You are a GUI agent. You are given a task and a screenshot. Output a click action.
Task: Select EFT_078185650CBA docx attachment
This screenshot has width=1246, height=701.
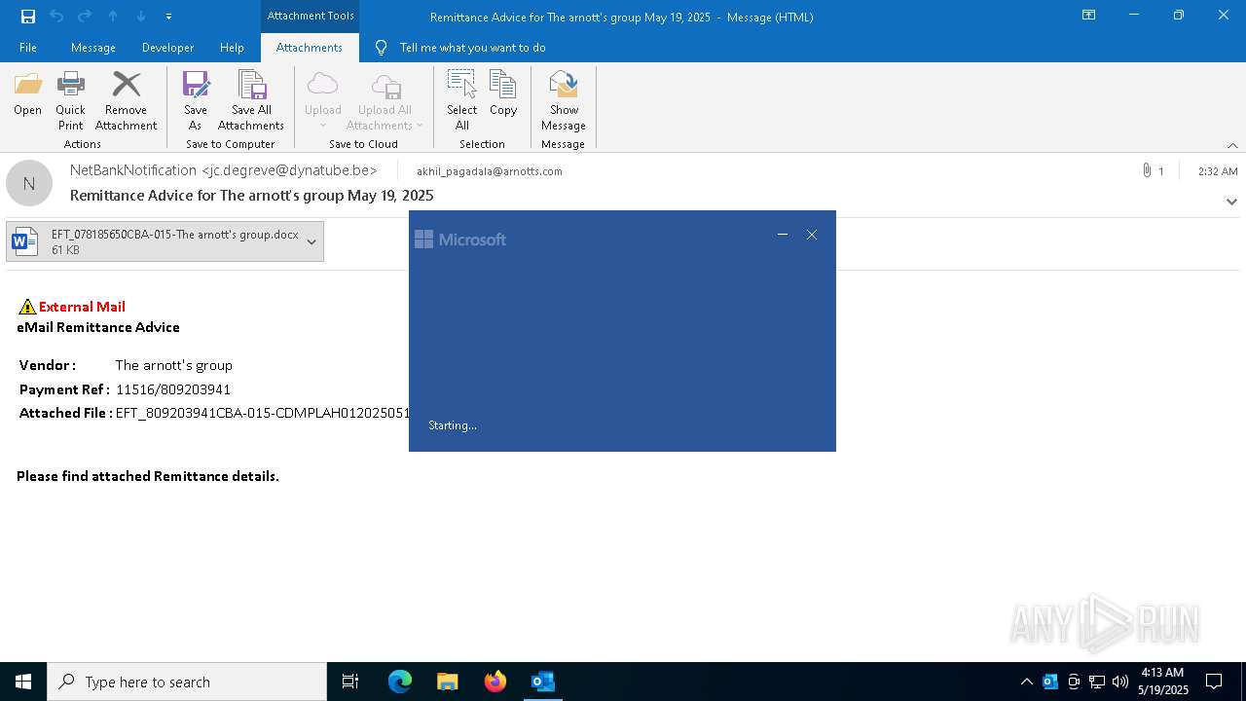[x=165, y=241]
